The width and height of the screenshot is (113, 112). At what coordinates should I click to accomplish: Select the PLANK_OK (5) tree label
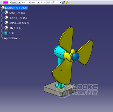(x=18, y=18)
